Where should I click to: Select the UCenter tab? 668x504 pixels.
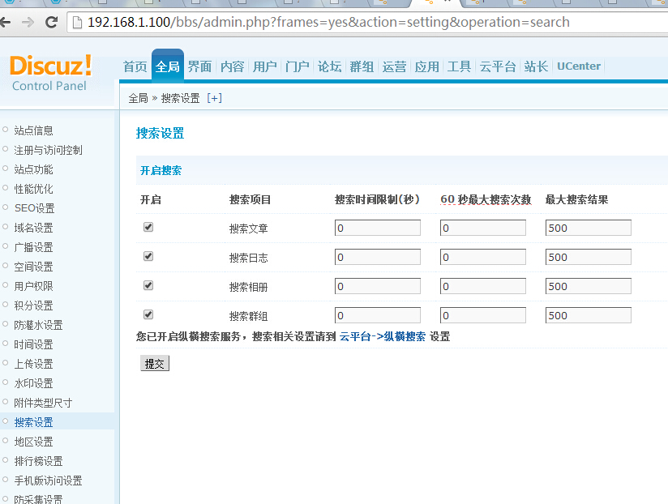[578, 66]
